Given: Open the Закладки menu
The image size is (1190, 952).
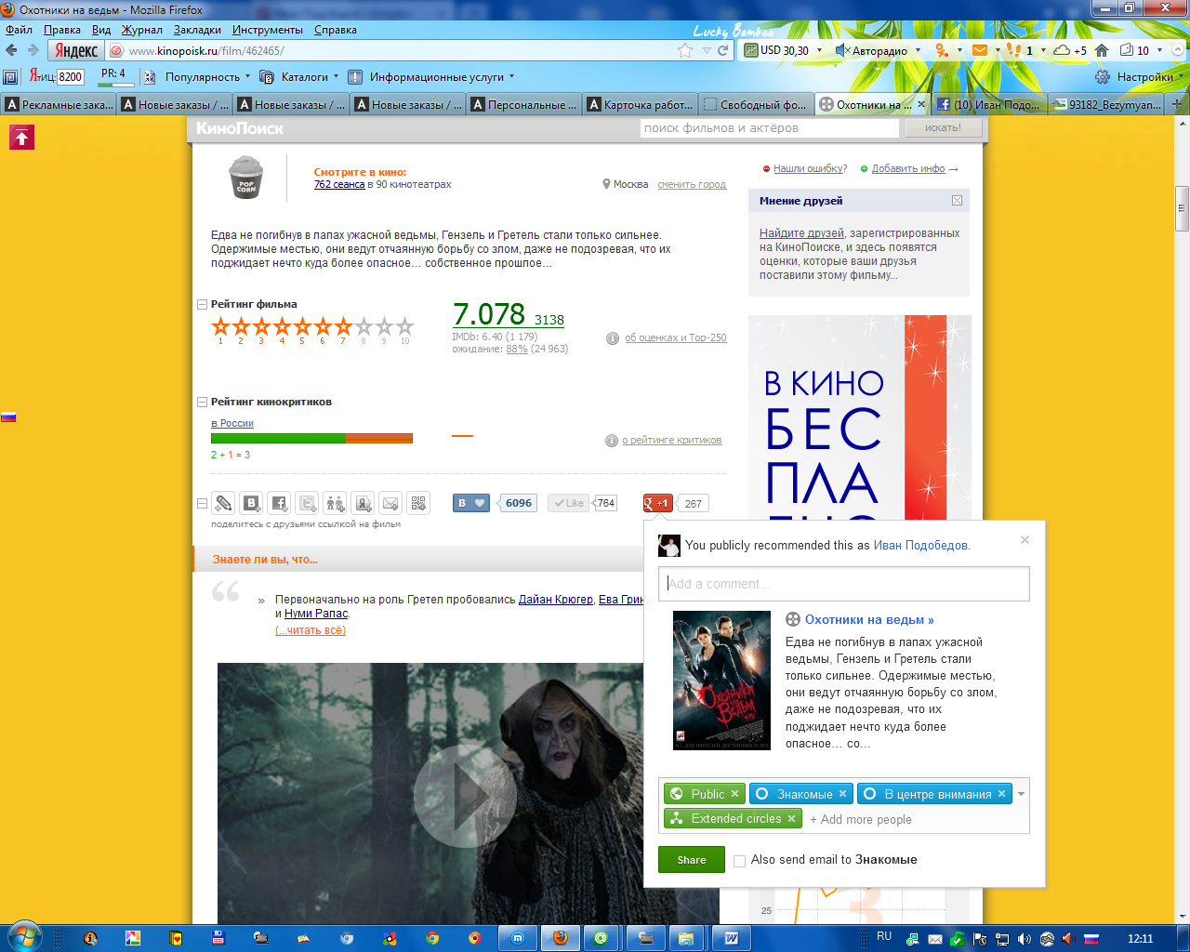Looking at the screenshot, I should point(197,30).
